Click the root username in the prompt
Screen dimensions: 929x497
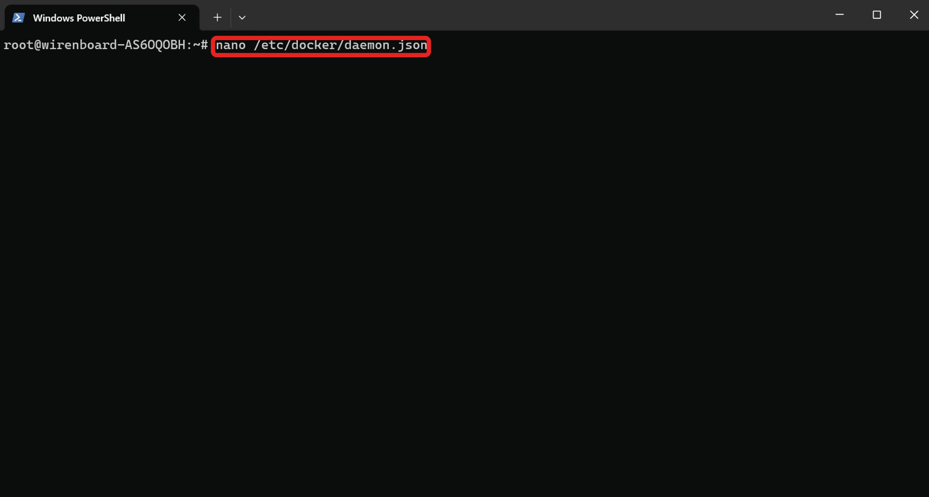pyautogui.click(x=19, y=46)
